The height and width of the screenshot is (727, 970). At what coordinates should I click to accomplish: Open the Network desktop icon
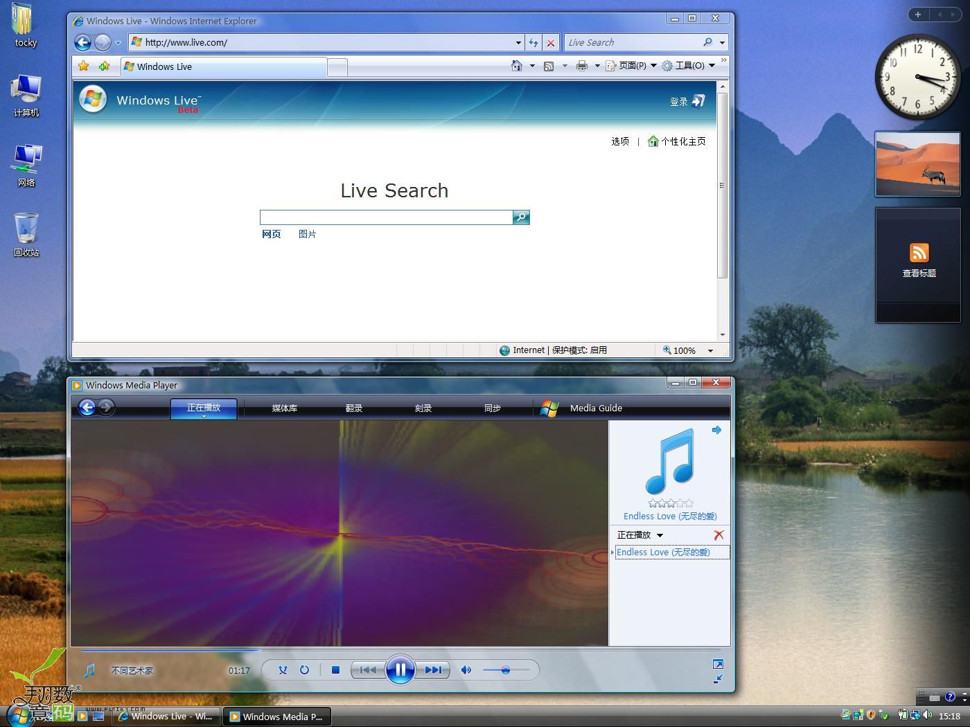pyautogui.click(x=26, y=165)
